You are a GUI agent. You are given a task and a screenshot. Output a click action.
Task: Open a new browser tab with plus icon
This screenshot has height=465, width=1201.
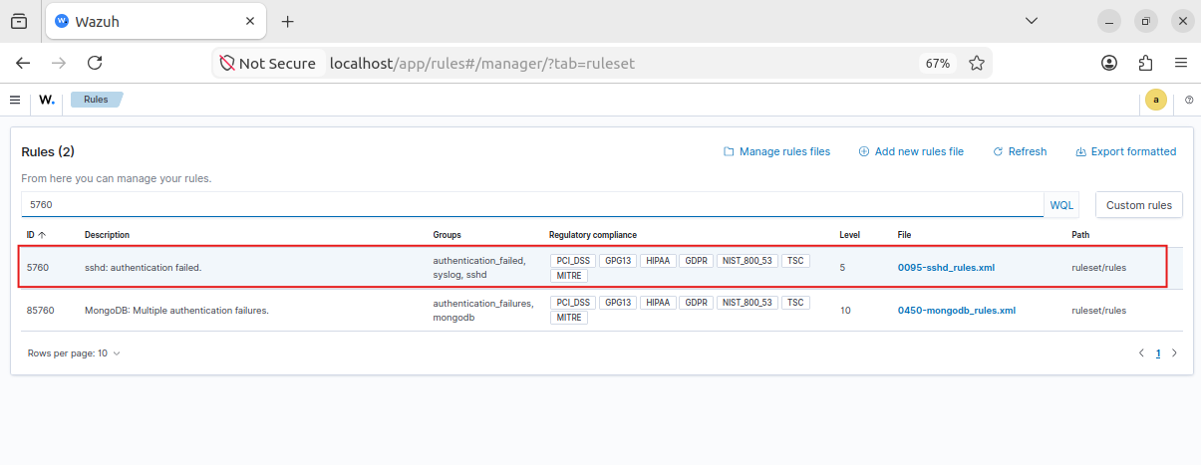tap(288, 21)
